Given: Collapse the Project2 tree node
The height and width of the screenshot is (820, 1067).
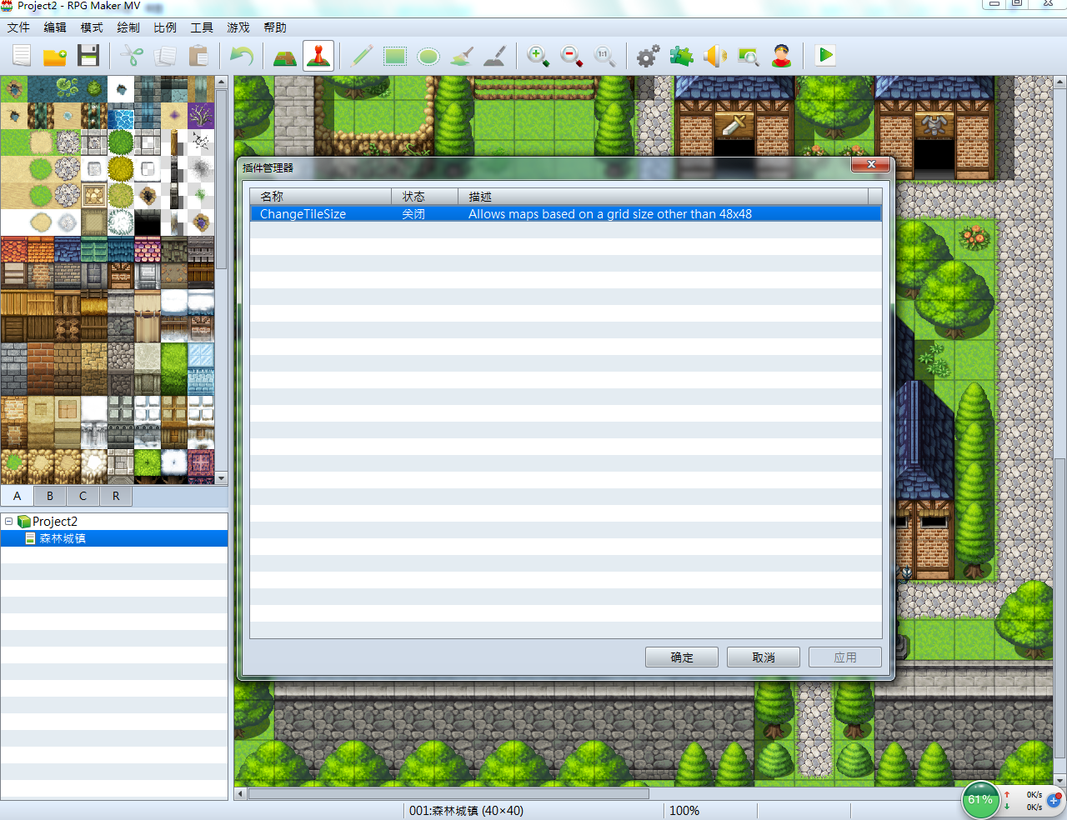Looking at the screenshot, I should tap(9, 522).
